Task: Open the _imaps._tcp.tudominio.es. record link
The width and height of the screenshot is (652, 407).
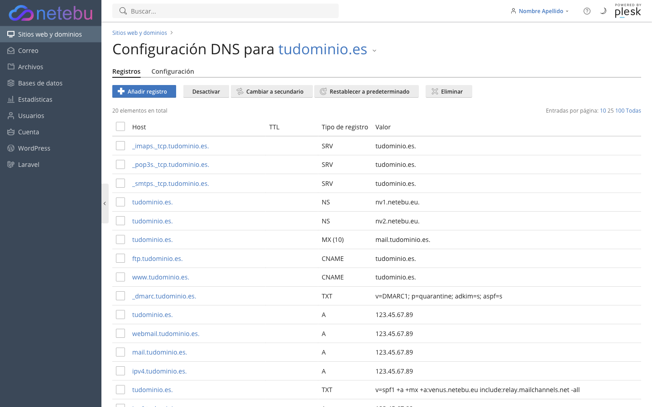Action: click(170, 146)
